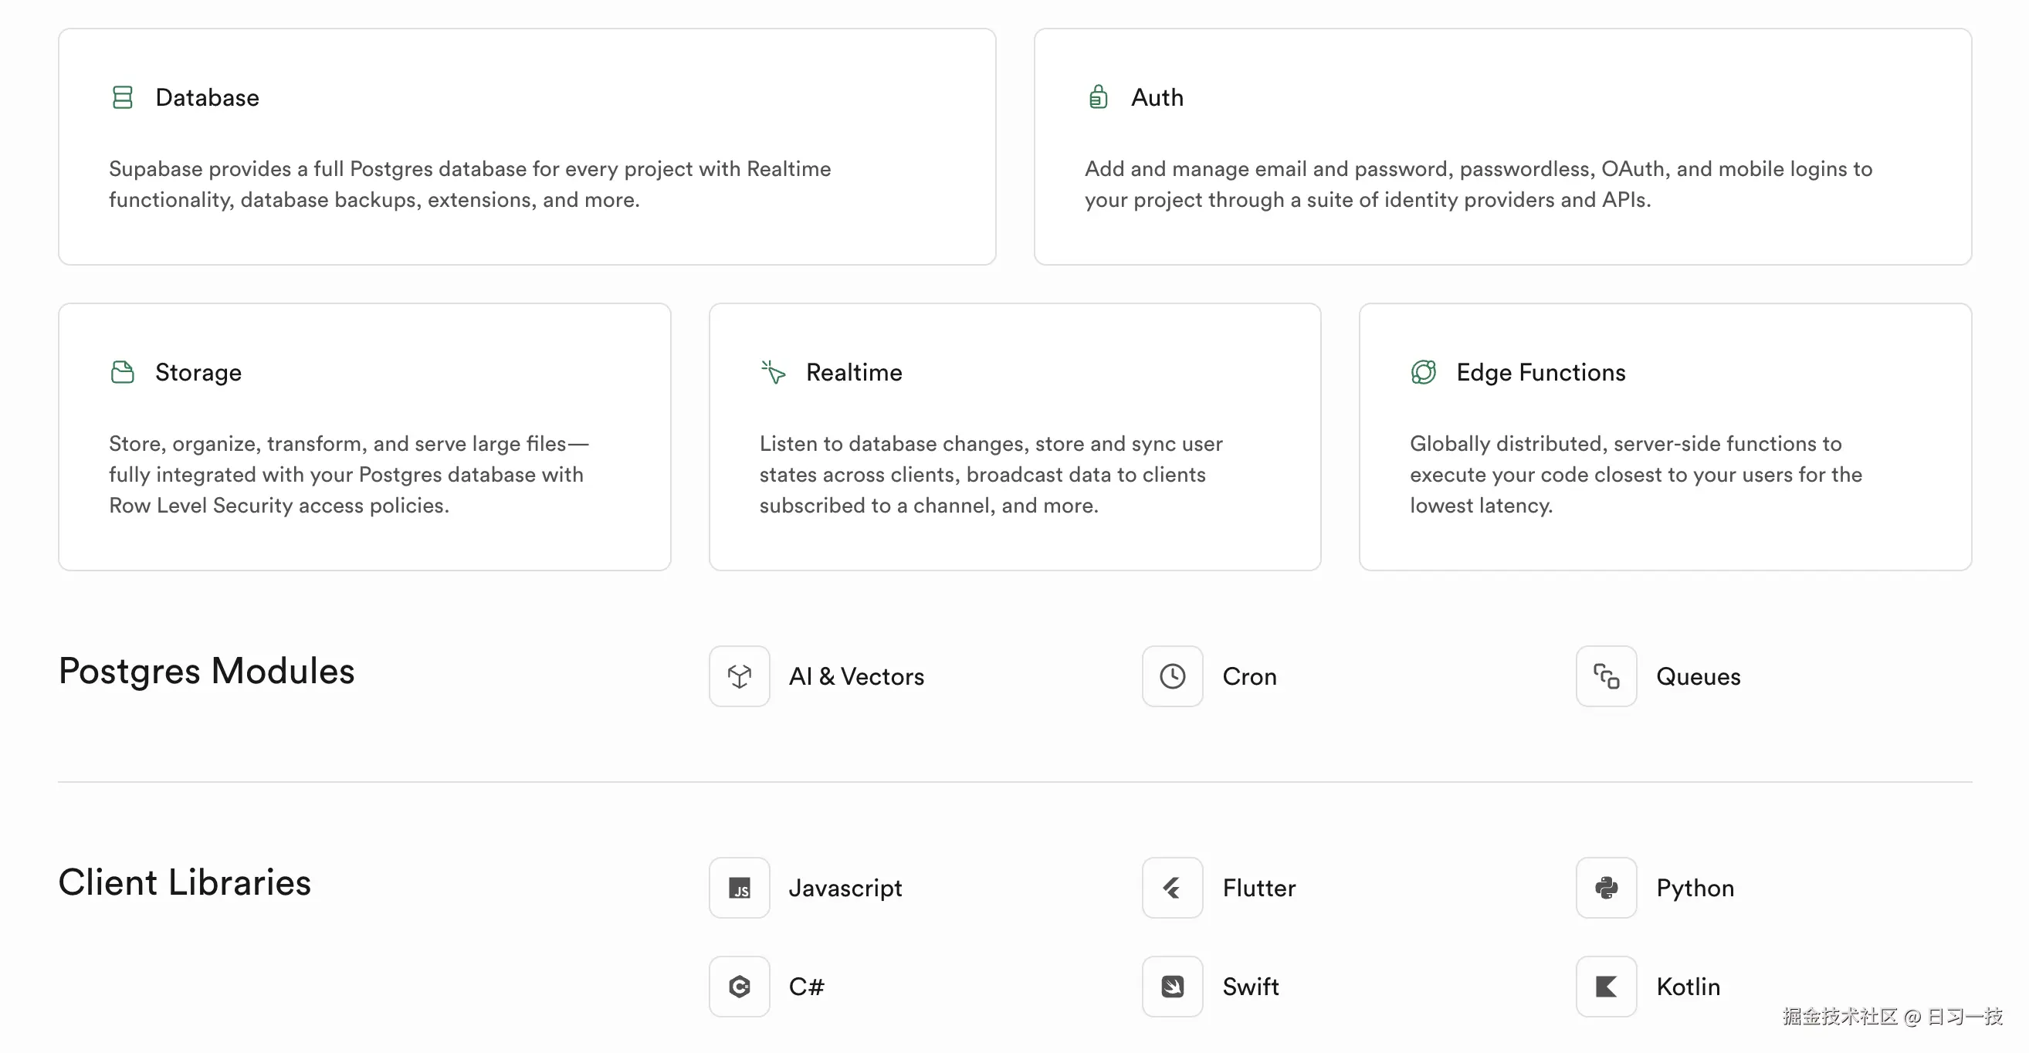Click the Queues icon tile
2029x1053 pixels.
click(x=1606, y=676)
